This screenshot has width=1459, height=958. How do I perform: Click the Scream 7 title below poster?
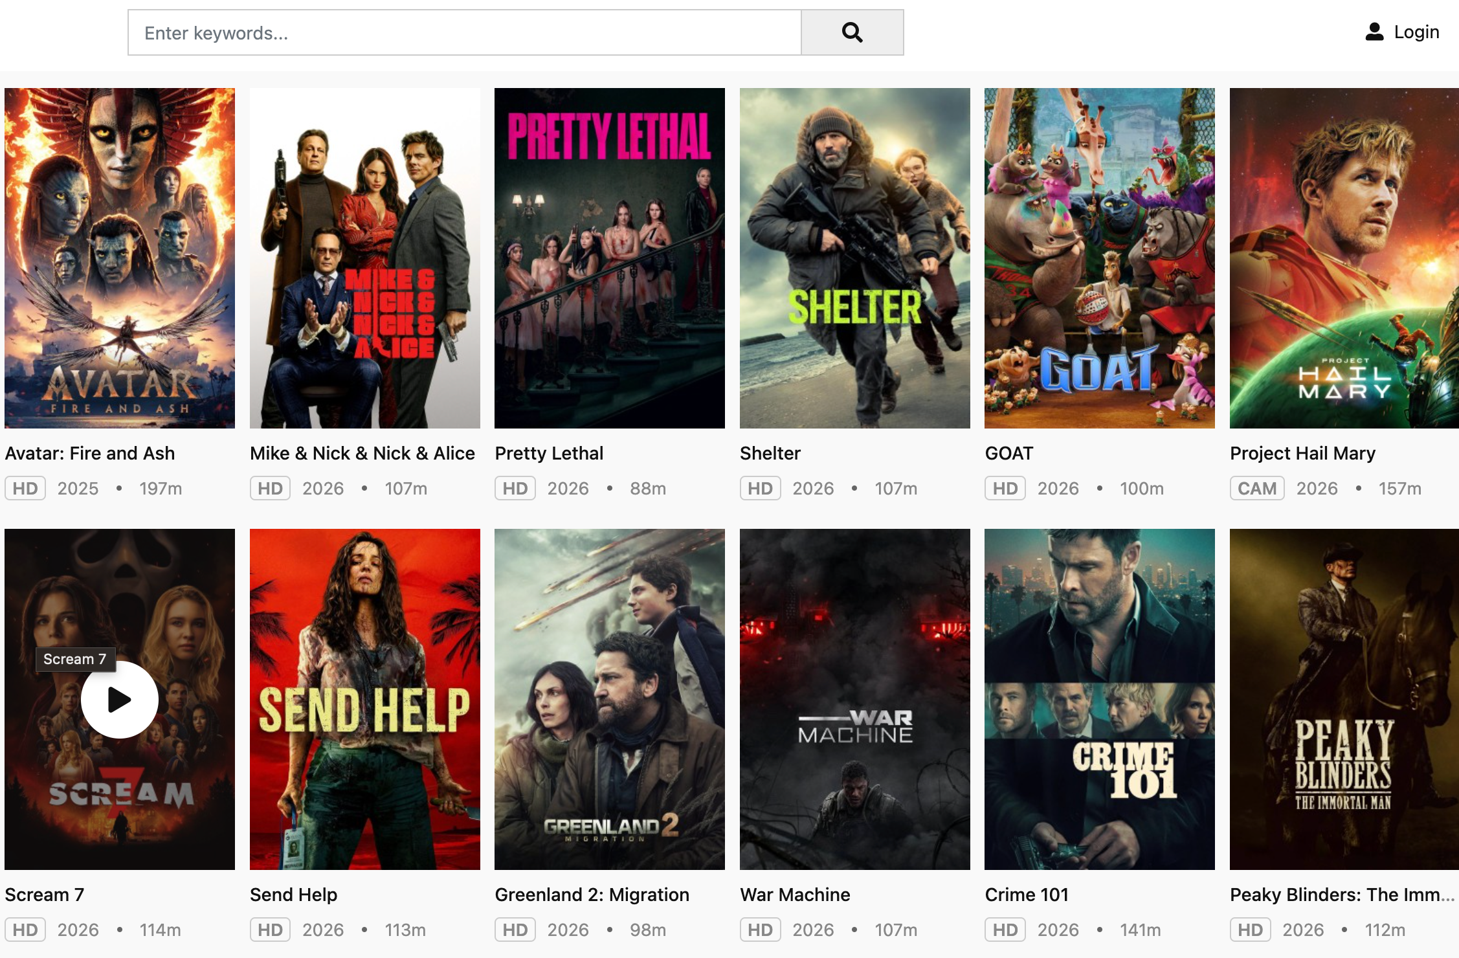(45, 895)
